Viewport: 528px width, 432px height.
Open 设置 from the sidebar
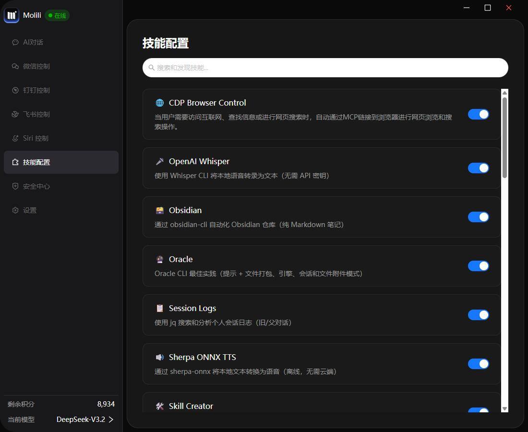[29, 210]
